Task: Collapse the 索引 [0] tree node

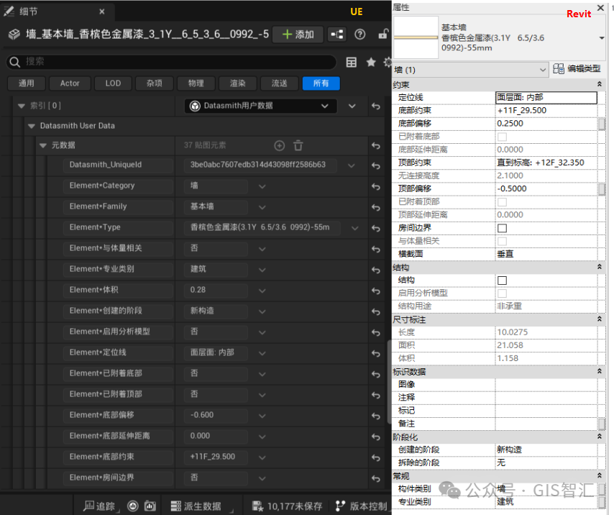Action: [x=22, y=106]
